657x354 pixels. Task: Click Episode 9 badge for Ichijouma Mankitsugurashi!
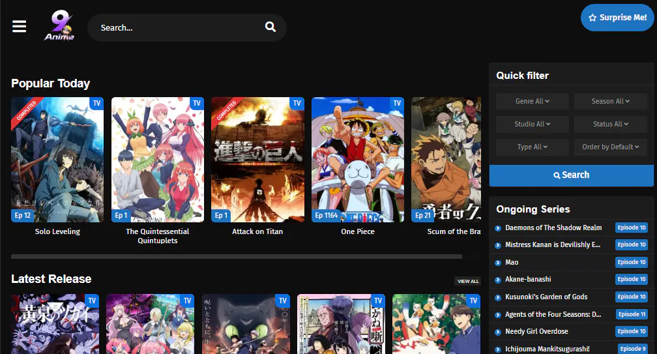tap(633, 349)
